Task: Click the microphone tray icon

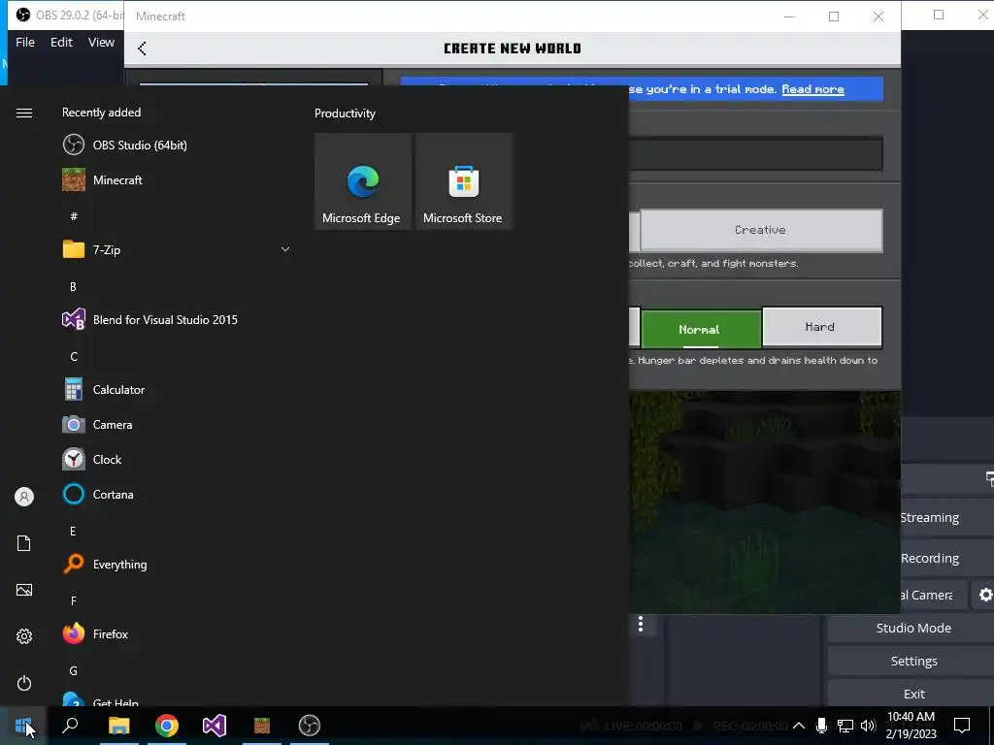Action: pos(821,726)
